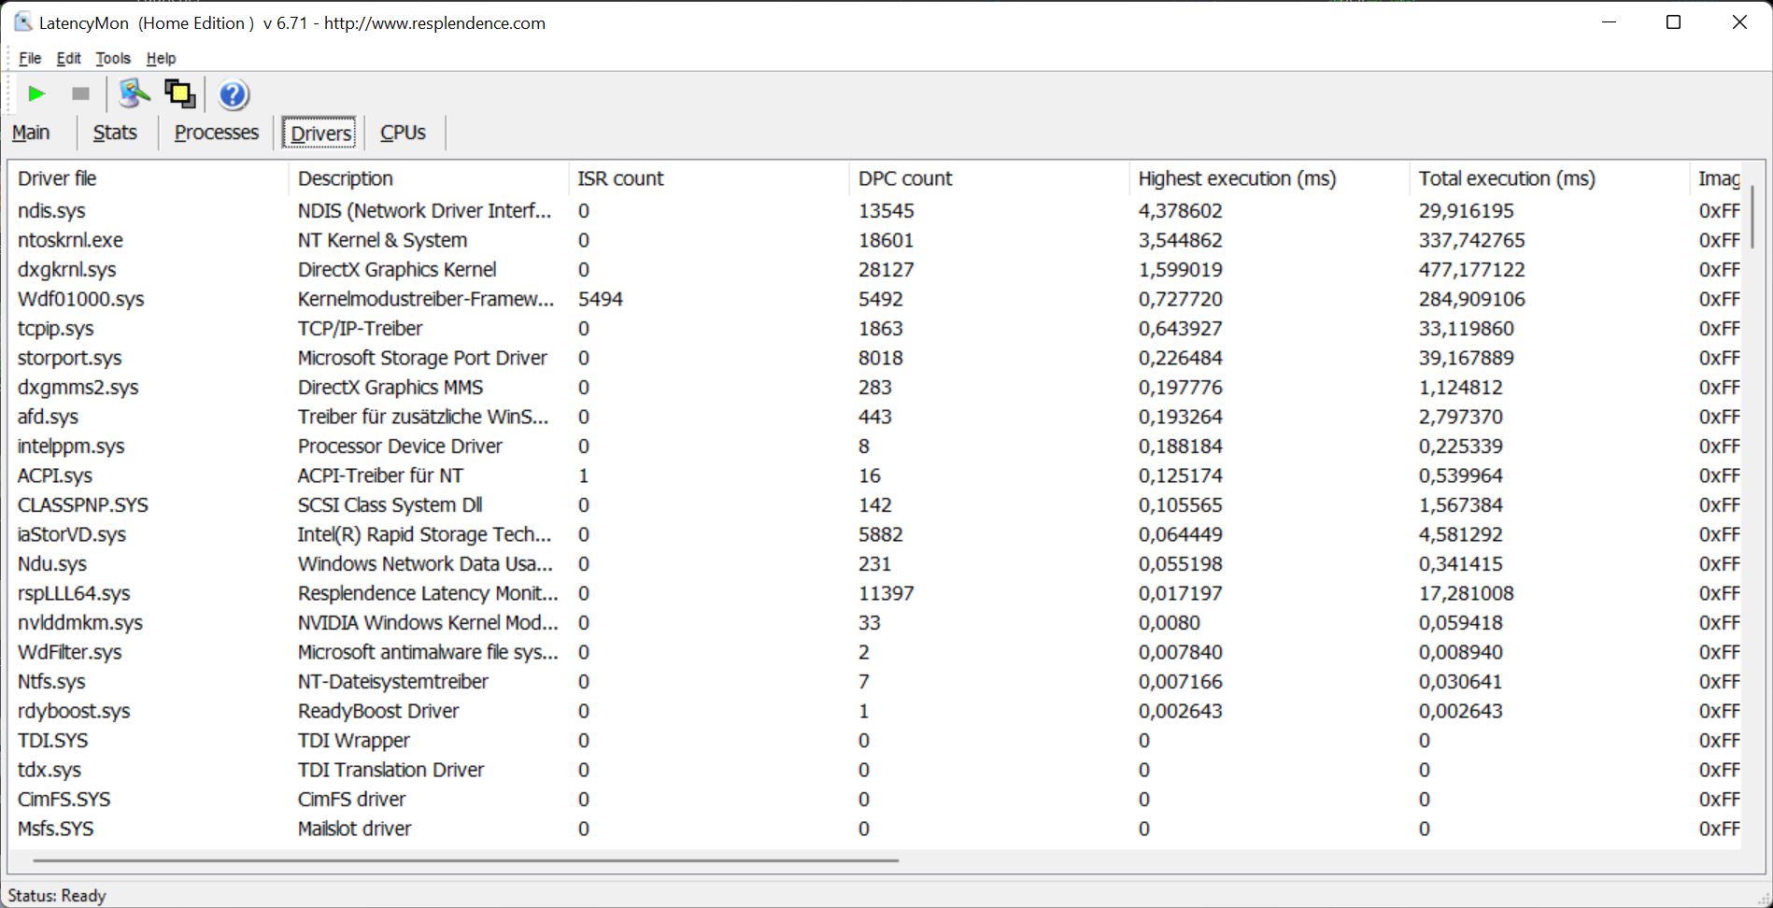Click the yellow overlapping squares toolbar icon
1773x908 pixels.
[179, 93]
